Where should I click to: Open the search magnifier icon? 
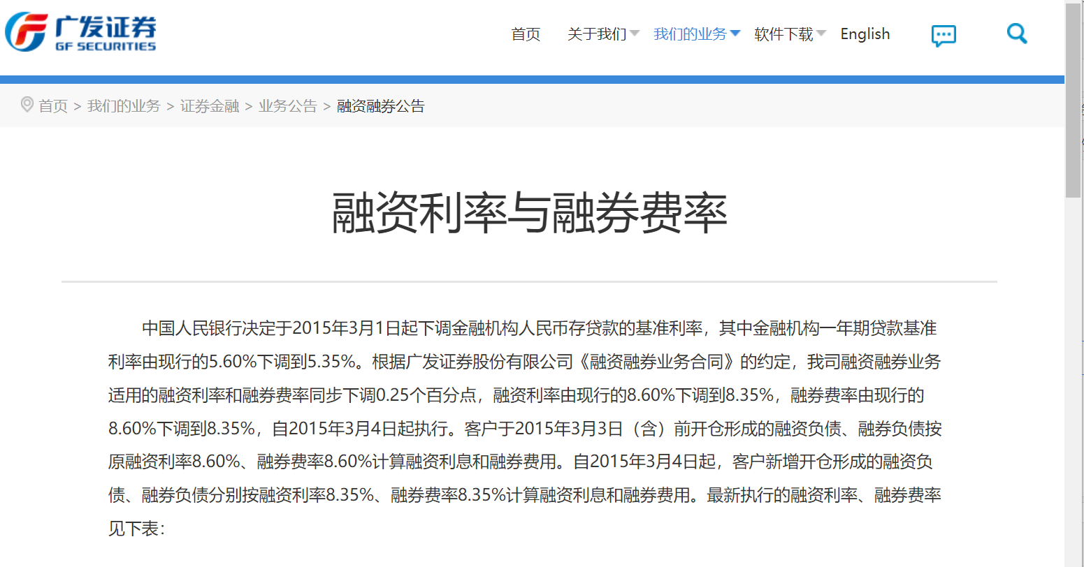pyautogui.click(x=1017, y=33)
